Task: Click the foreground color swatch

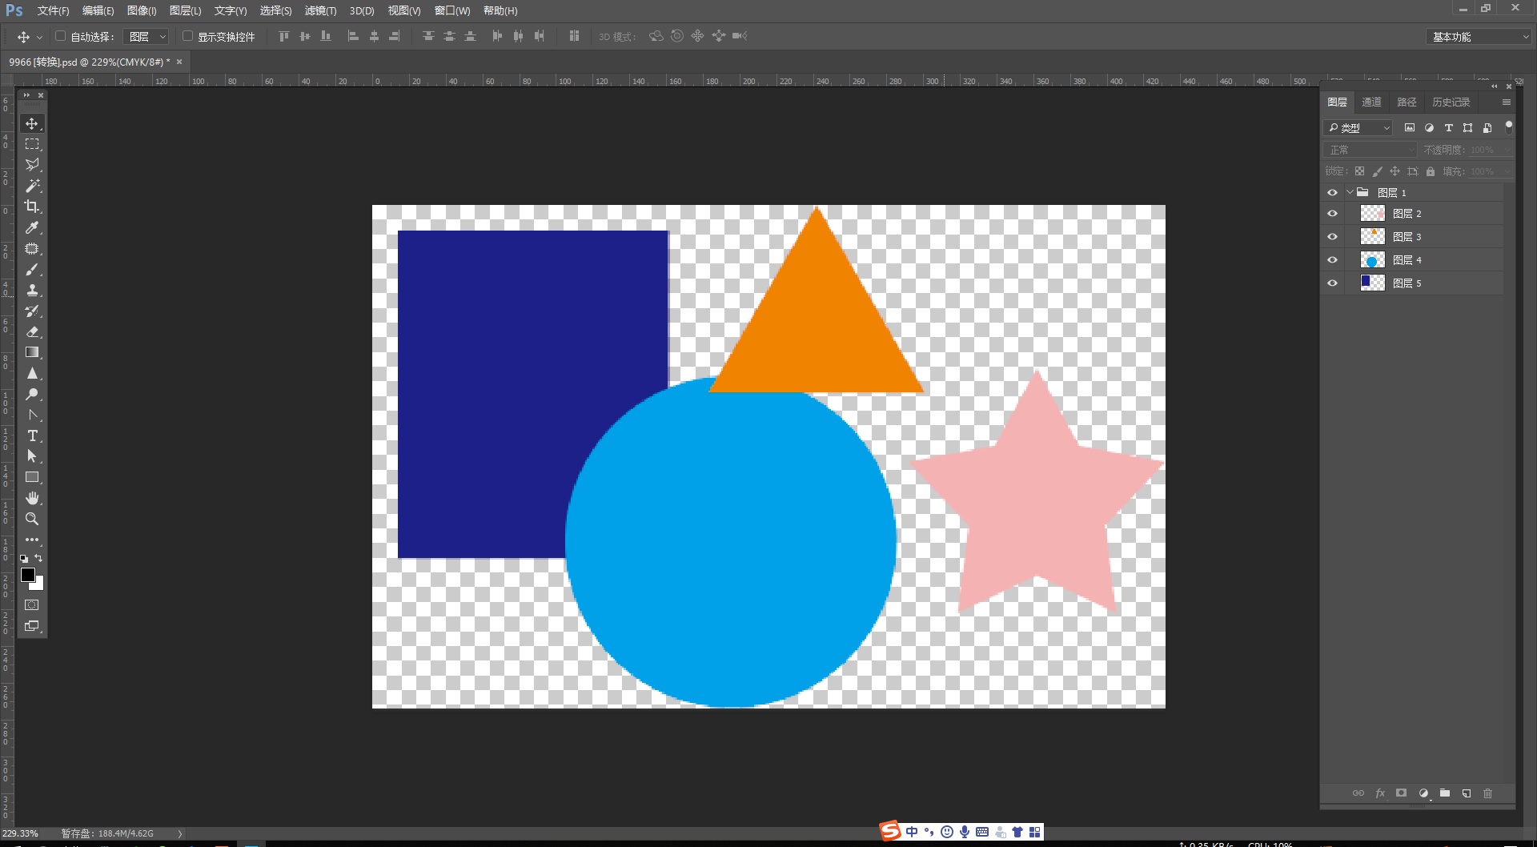Action: [28, 575]
